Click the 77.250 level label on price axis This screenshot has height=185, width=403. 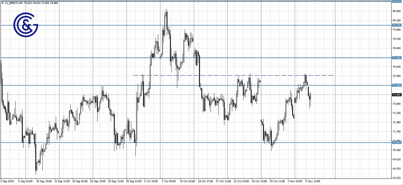pos(396,58)
